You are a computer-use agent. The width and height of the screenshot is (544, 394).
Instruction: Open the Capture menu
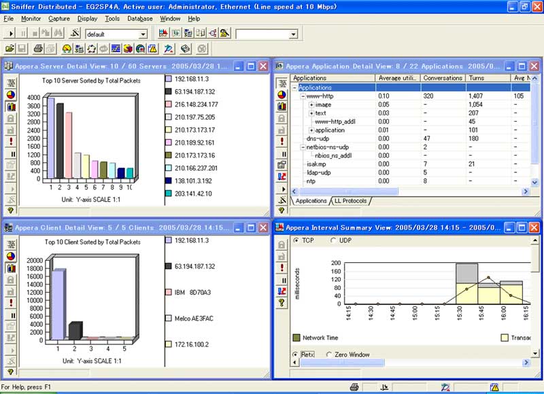pyautogui.click(x=59, y=18)
